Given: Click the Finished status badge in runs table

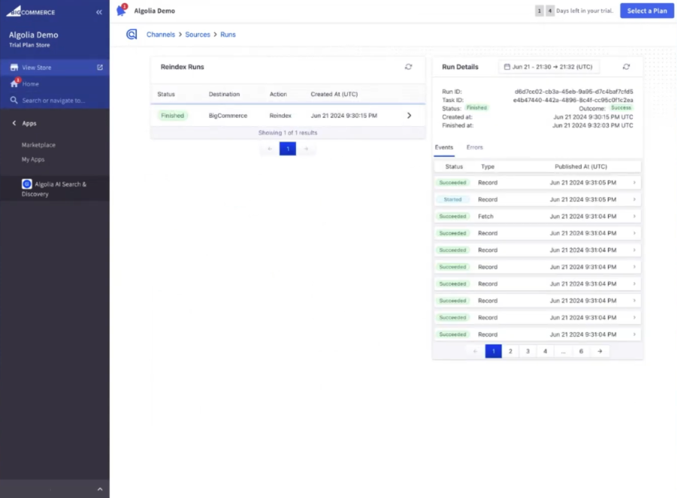Looking at the screenshot, I should pos(172,115).
